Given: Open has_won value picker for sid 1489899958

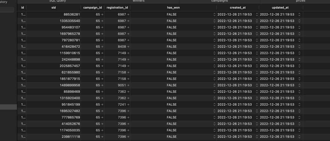Looking at the screenshot, I should 215,85.
